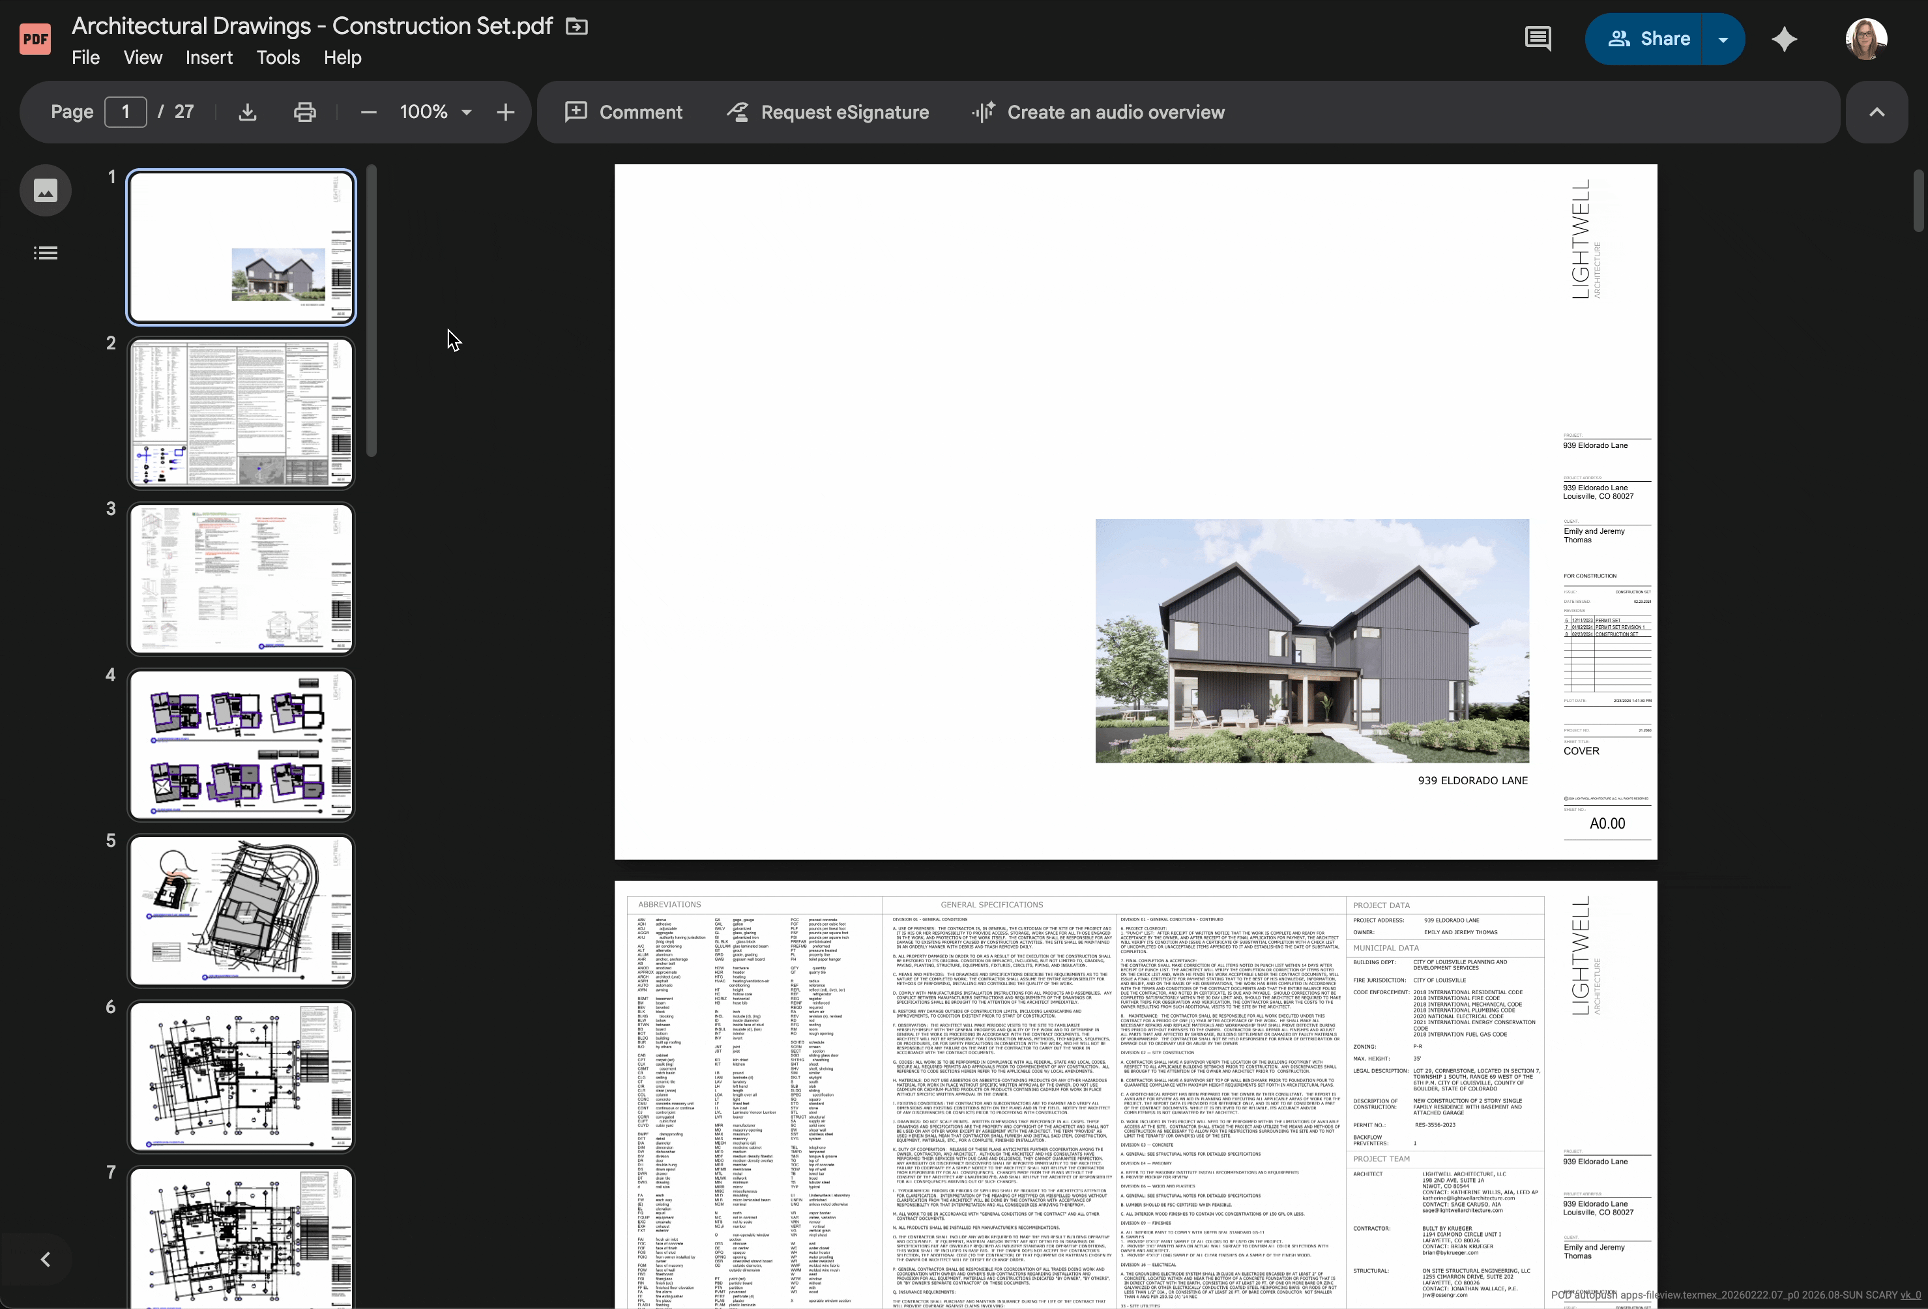Open the Share options dropdown arrow
The image size is (1928, 1309).
pos(1723,38)
